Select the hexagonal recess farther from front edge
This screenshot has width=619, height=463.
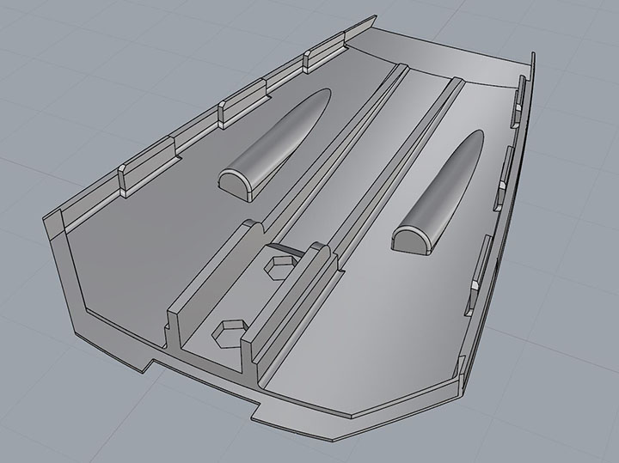pos(280,268)
